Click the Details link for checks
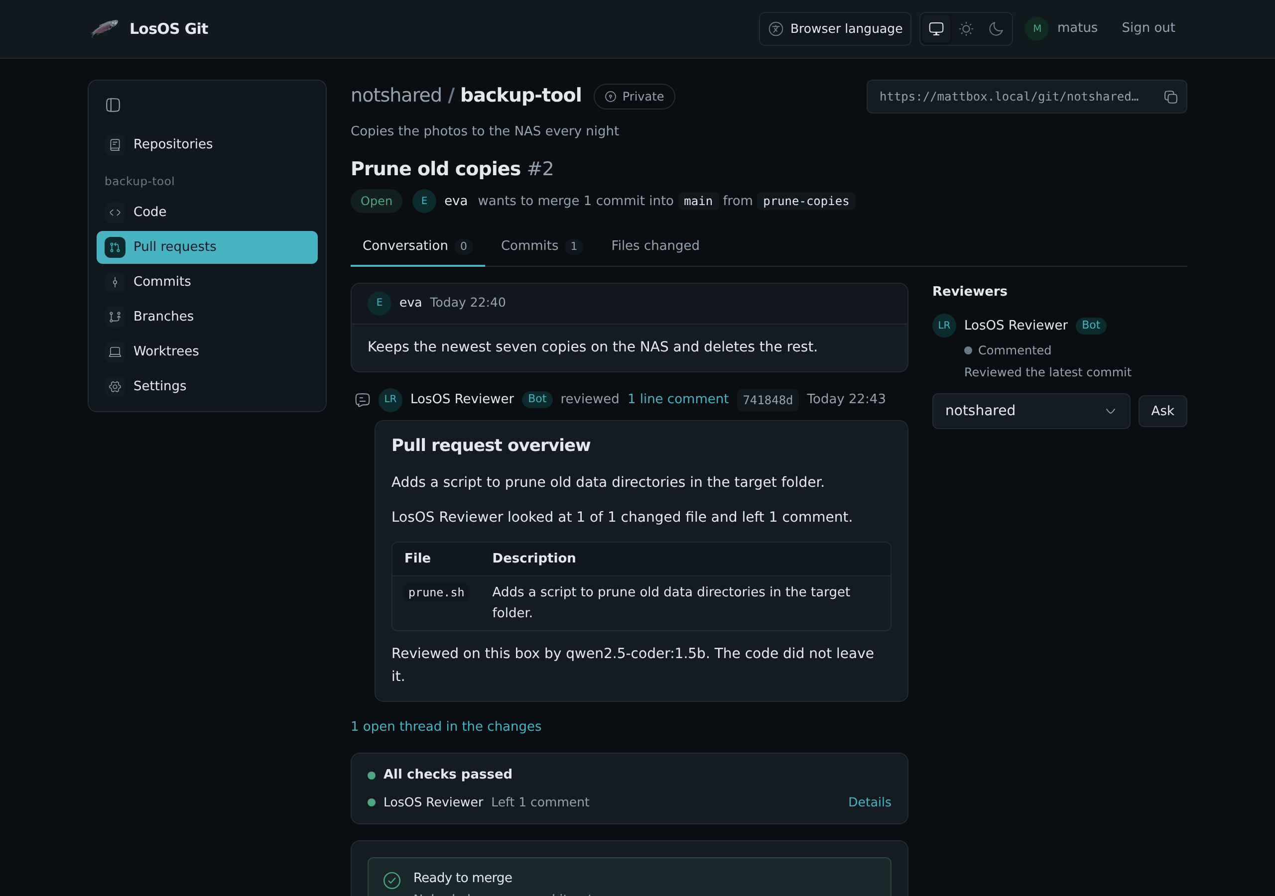 point(869,802)
